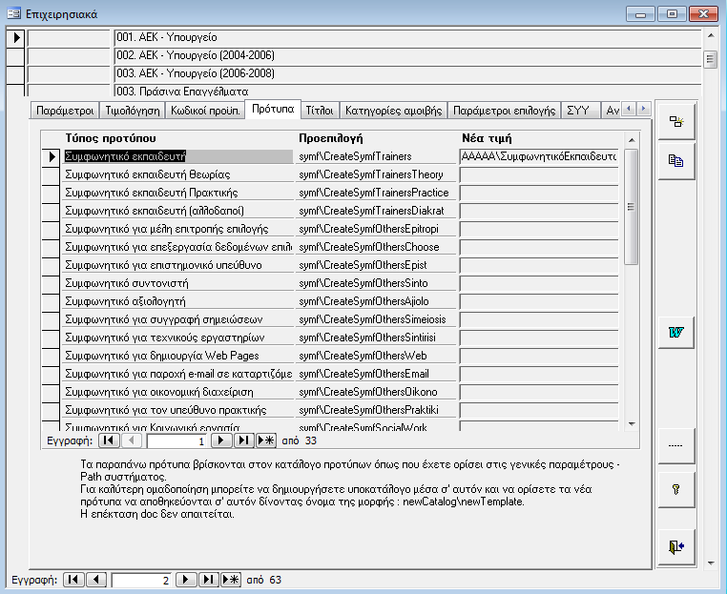727x594 pixels.
Task: Click the copy documents icon button
Action: (677, 161)
